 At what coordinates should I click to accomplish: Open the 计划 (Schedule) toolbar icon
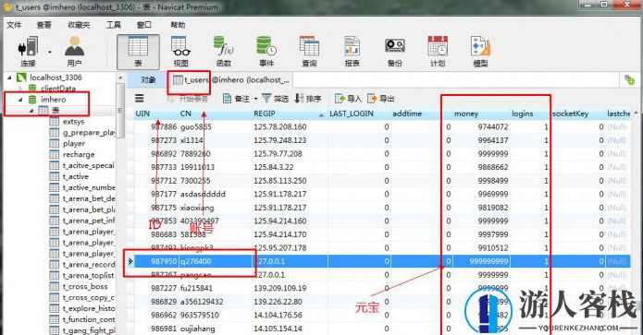pos(438,51)
